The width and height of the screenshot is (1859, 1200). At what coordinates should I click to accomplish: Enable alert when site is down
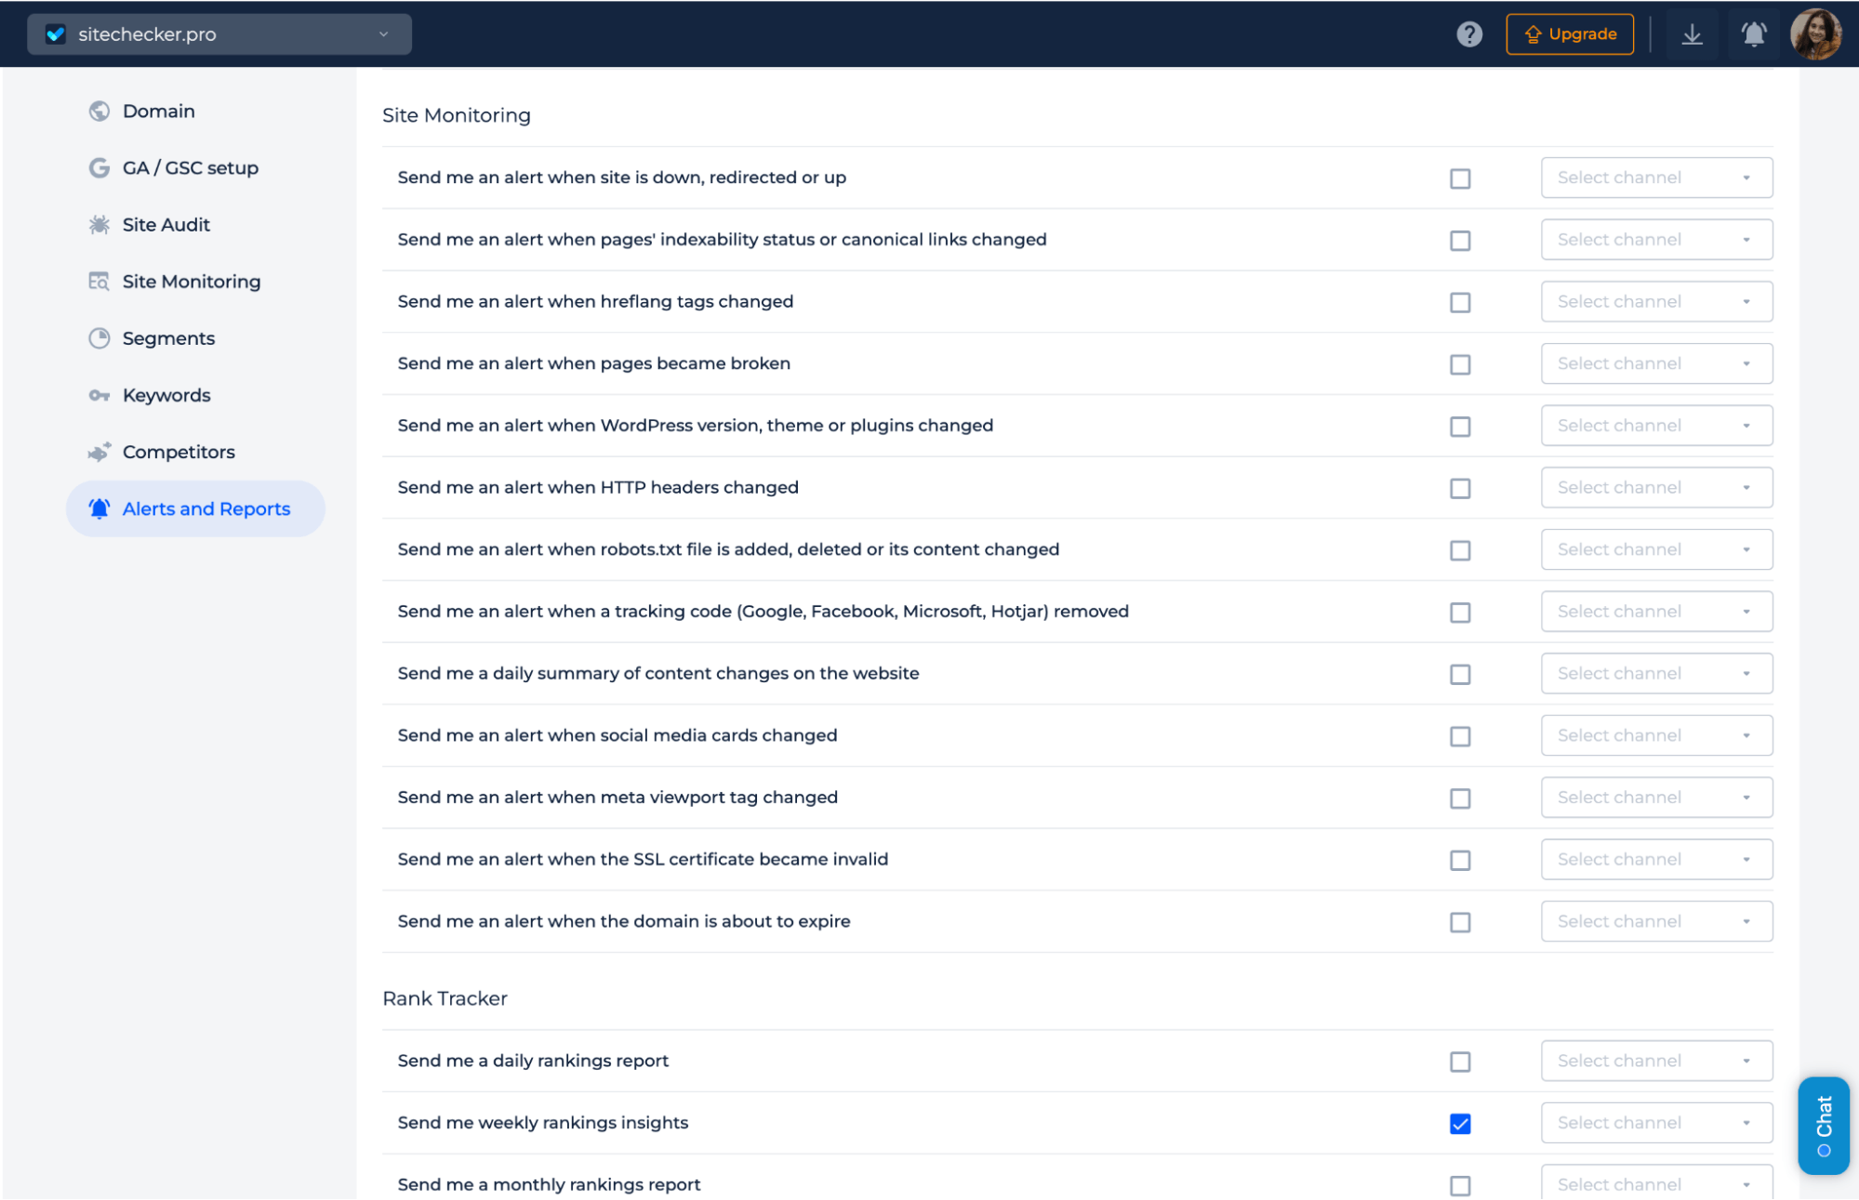tap(1461, 176)
